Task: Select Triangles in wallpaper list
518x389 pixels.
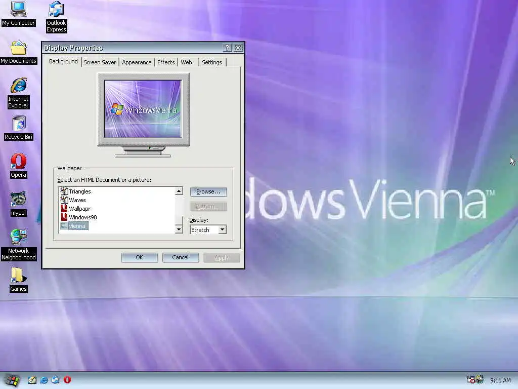Action: click(79, 191)
